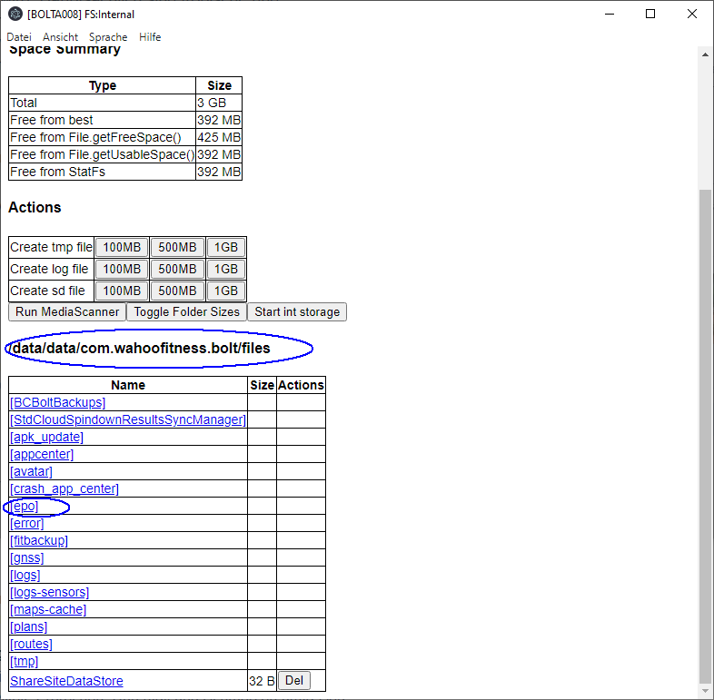The width and height of the screenshot is (714, 700).
Task: Open the plans folder link
Action: coord(29,626)
